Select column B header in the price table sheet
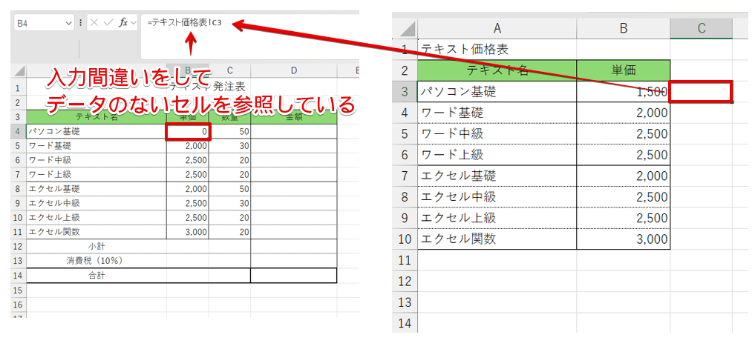 623,29
